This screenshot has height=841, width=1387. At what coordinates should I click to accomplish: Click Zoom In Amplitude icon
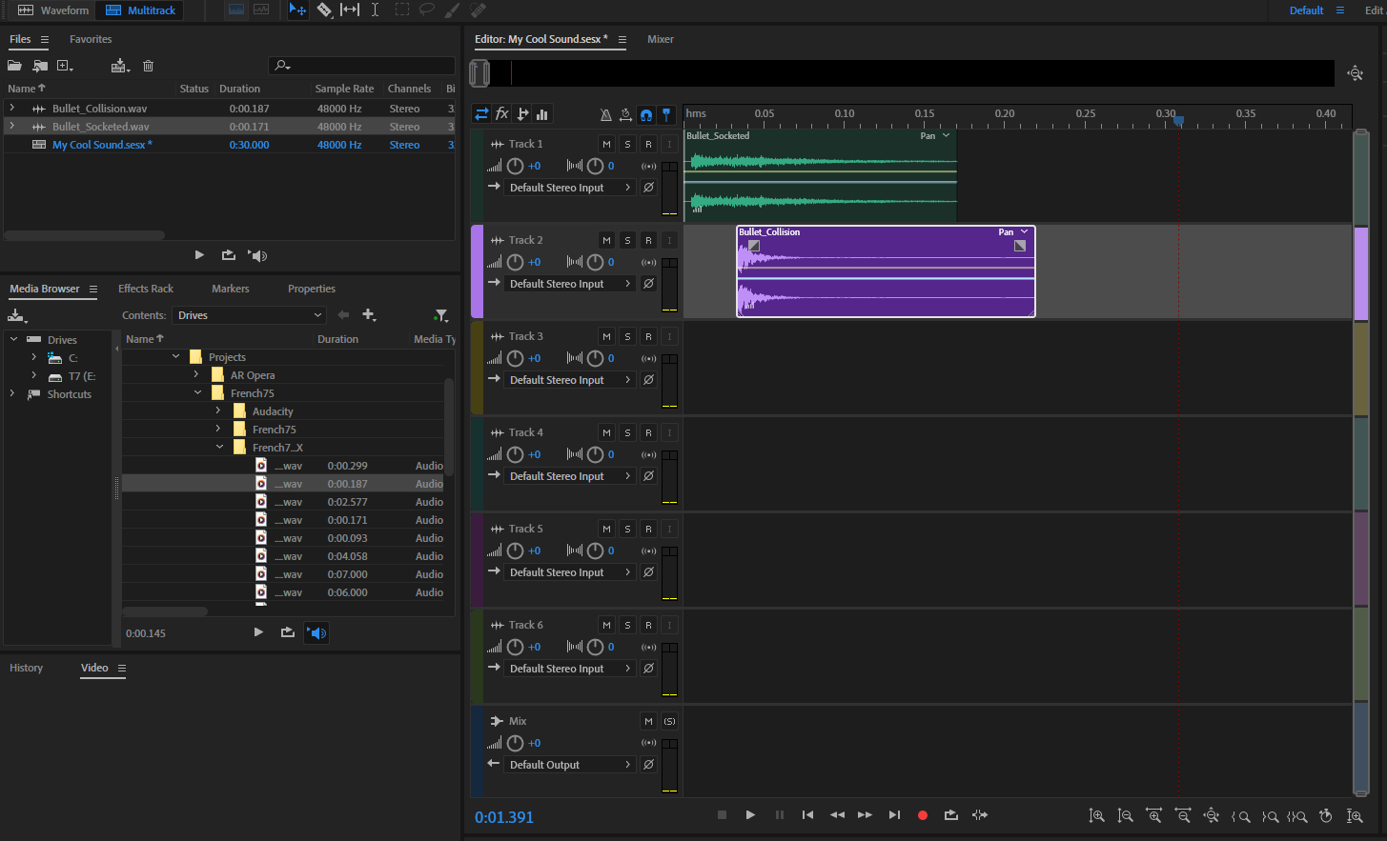point(1097,815)
